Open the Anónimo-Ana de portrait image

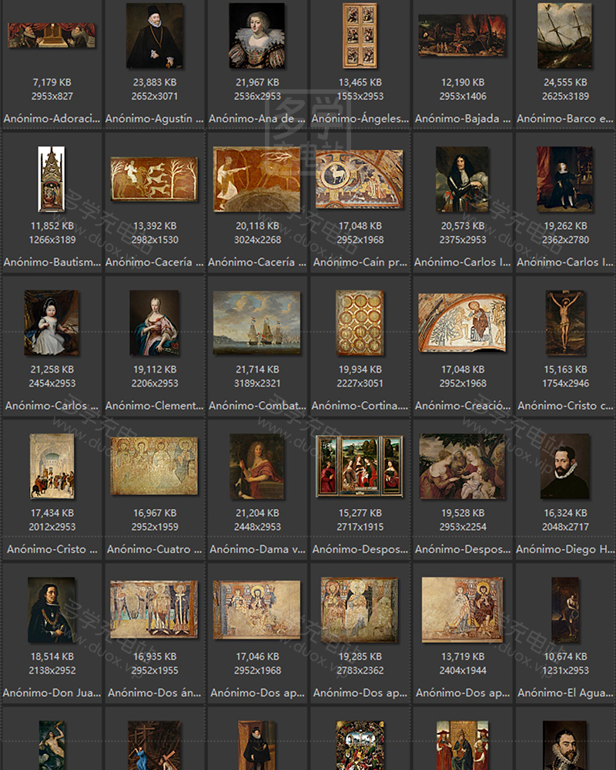point(256,35)
